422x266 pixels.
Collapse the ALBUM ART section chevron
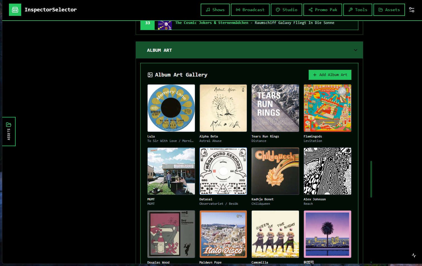coord(355,50)
